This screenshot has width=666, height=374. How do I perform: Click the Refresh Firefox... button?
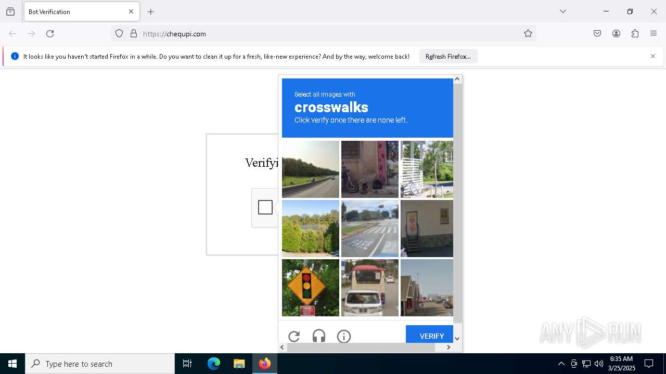coord(448,56)
